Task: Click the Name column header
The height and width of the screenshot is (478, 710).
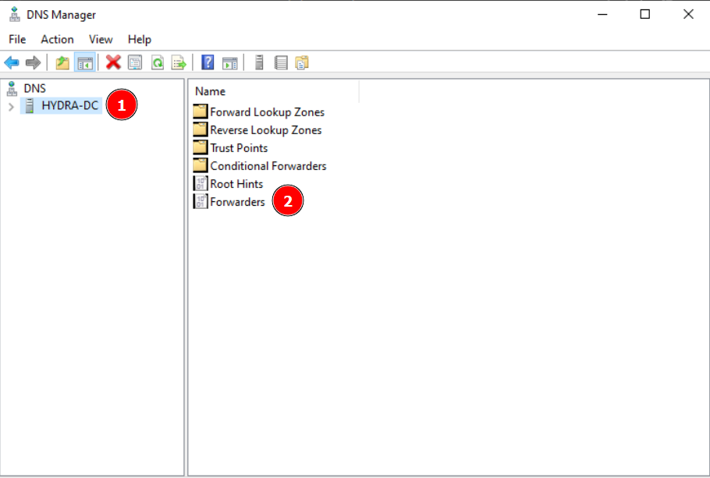Action: (211, 91)
